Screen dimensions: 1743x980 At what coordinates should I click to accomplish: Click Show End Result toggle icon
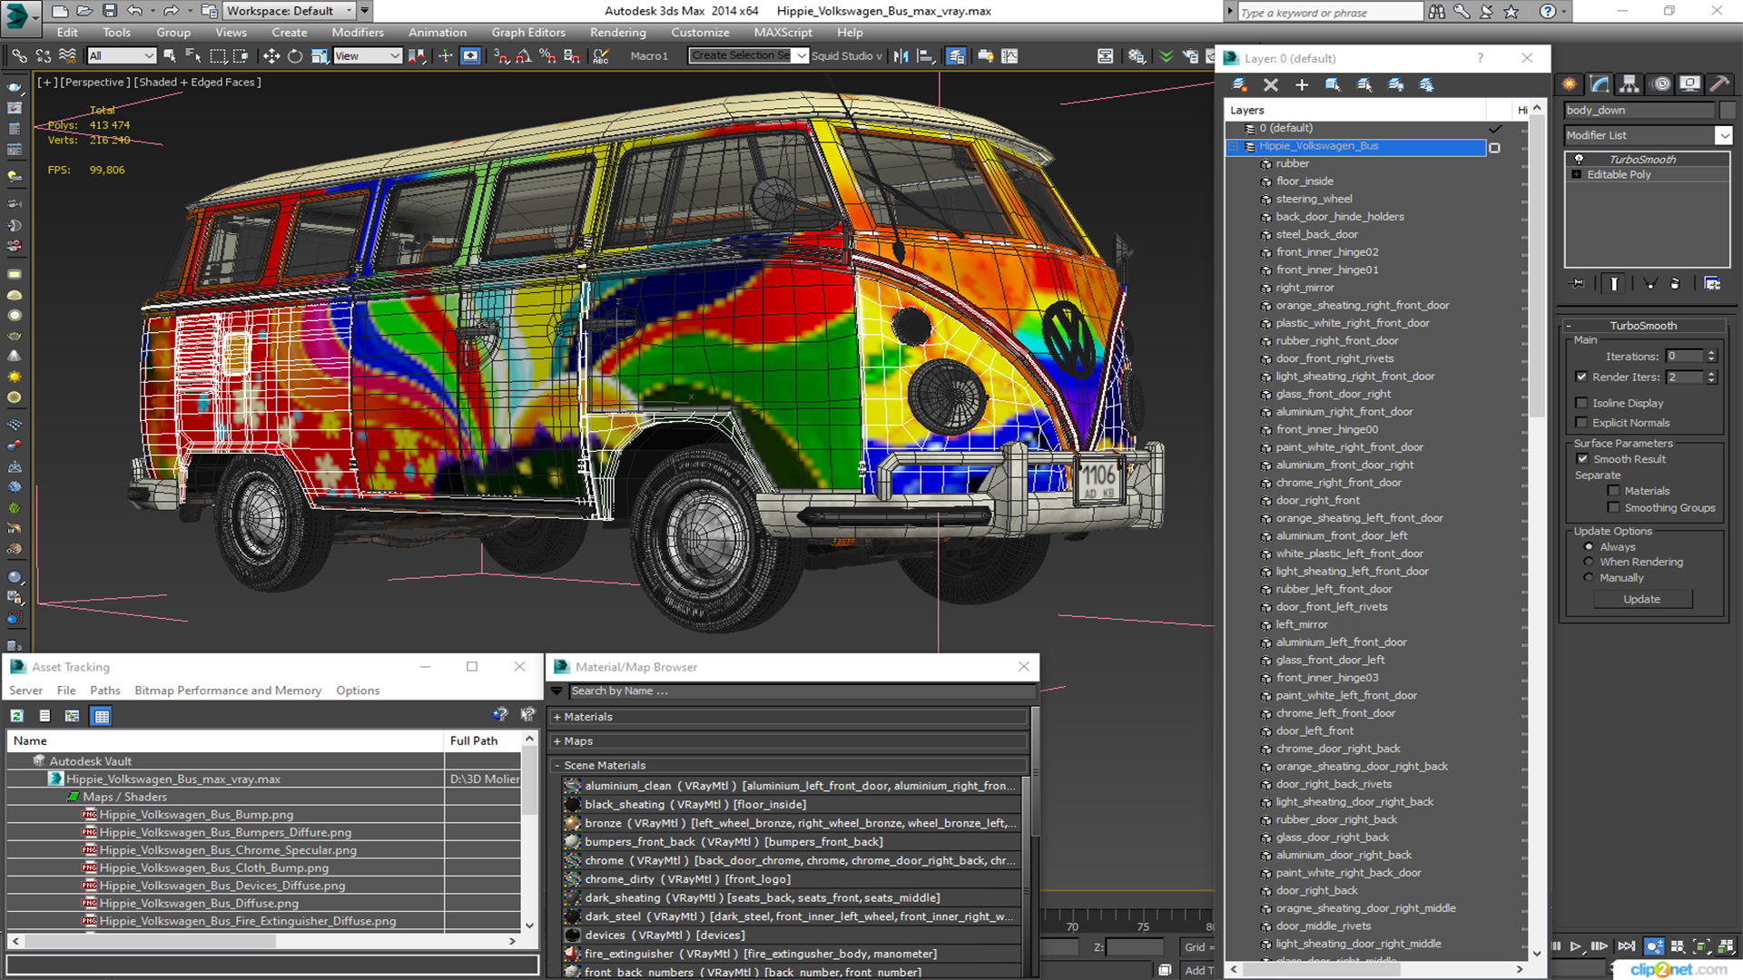click(1614, 284)
